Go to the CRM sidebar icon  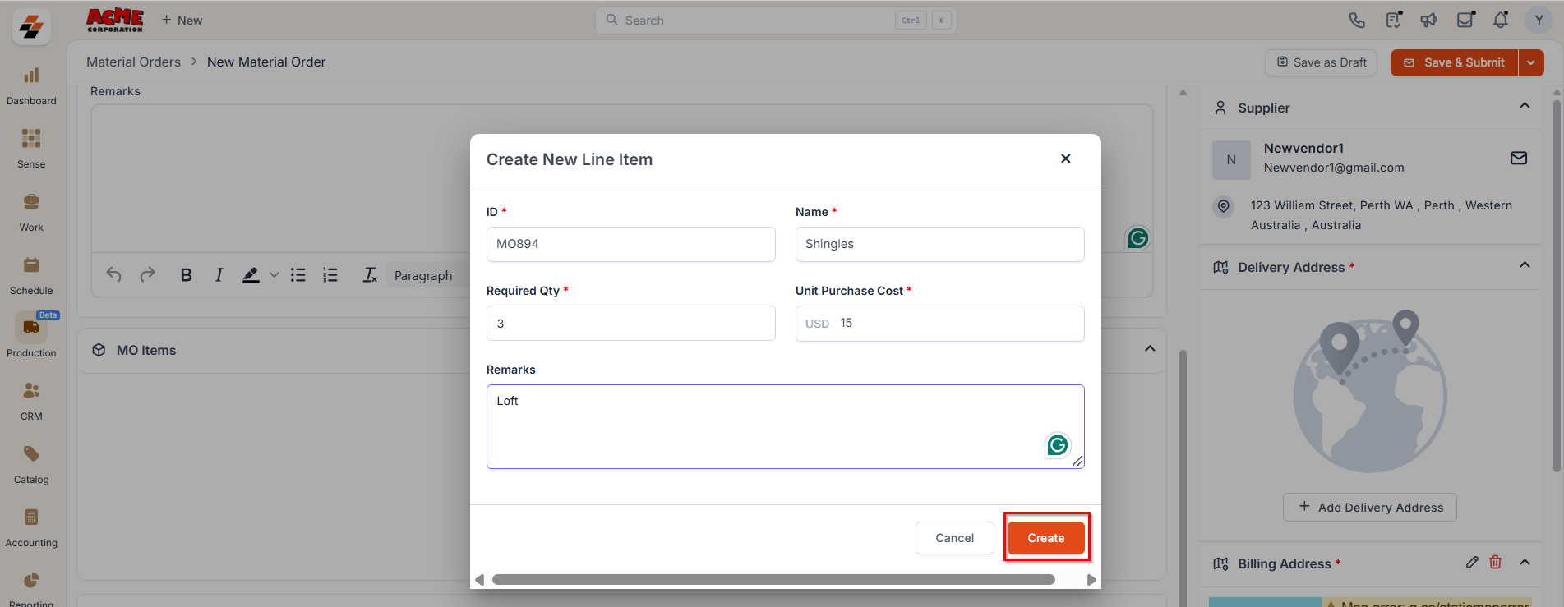click(x=31, y=400)
